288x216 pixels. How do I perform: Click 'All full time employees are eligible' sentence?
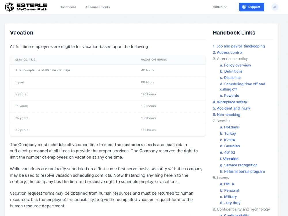pos(79,47)
